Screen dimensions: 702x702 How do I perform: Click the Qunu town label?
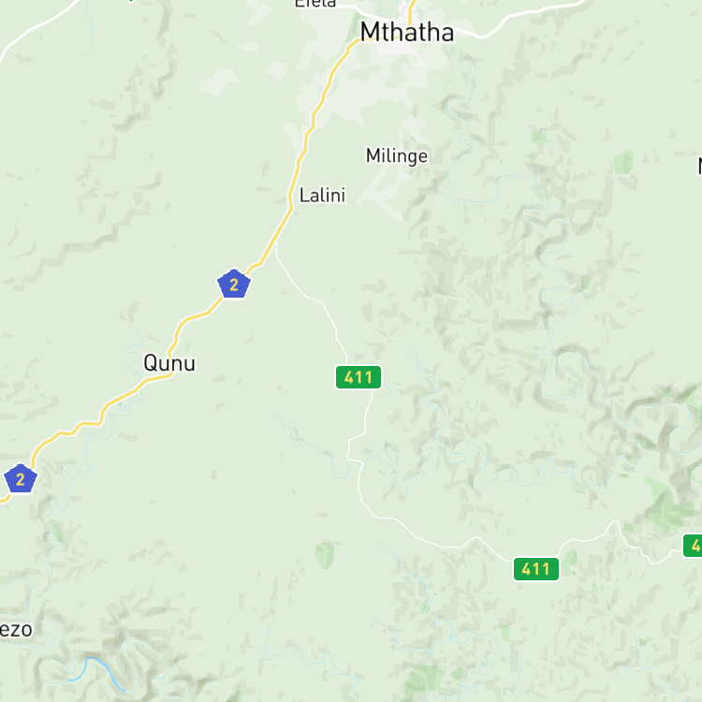pos(169,362)
